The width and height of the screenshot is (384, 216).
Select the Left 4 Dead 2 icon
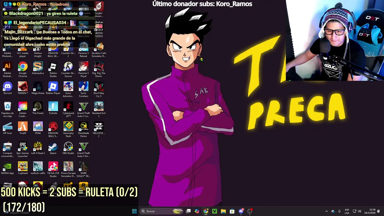[38, 148]
